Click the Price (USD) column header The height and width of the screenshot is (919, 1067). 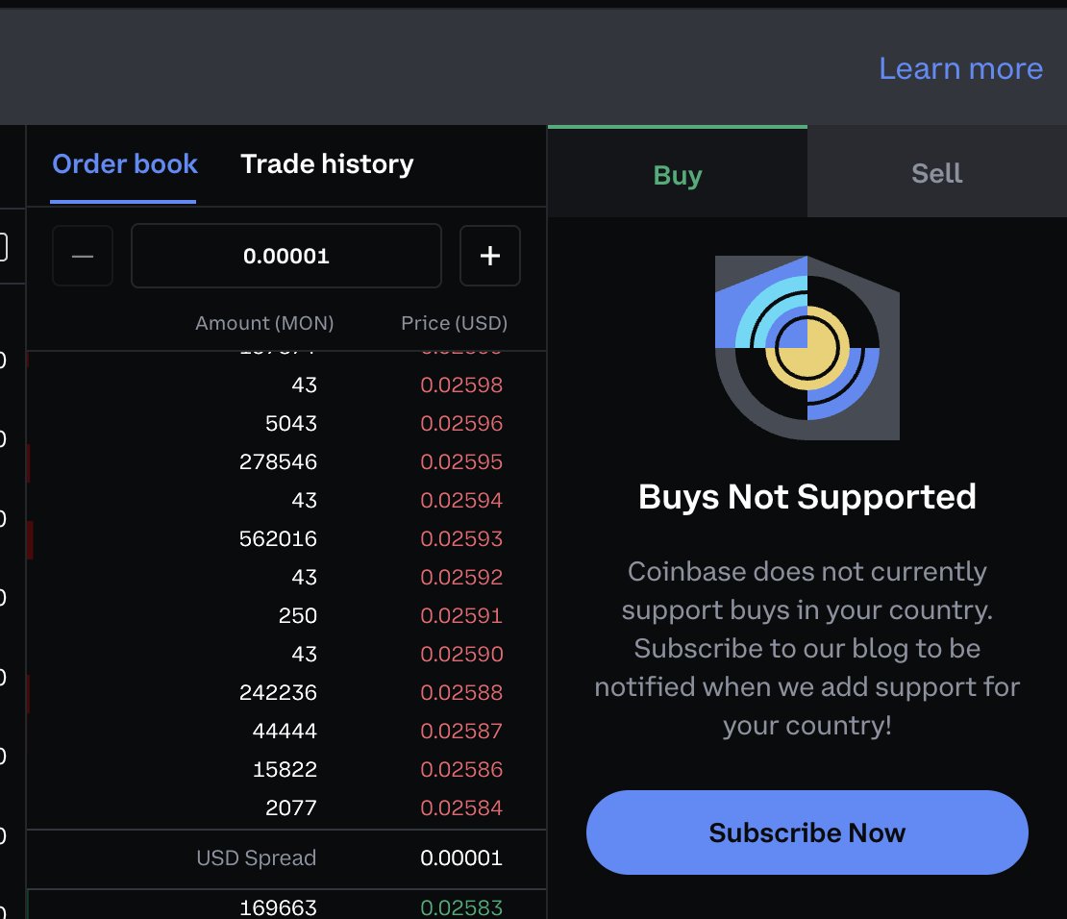455,322
